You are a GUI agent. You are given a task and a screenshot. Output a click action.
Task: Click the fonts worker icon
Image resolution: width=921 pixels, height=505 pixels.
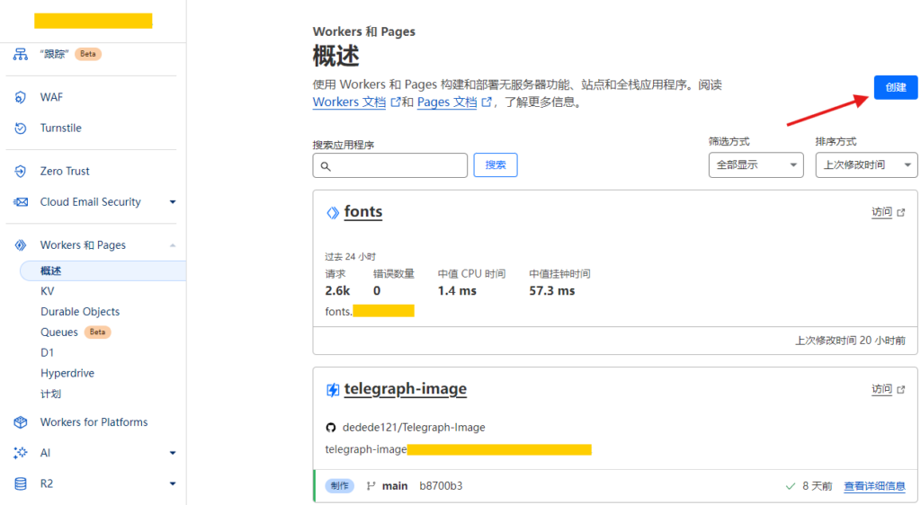[x=333, y=213]
